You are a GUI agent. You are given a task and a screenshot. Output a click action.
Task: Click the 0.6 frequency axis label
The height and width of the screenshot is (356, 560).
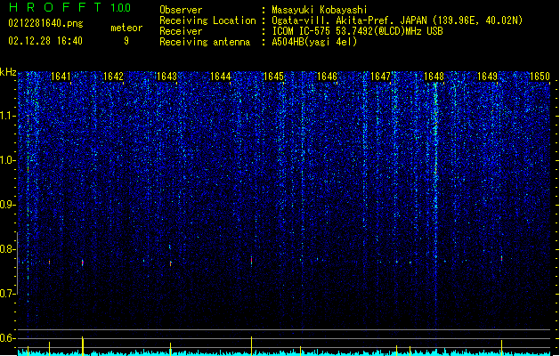coord(8,338)
